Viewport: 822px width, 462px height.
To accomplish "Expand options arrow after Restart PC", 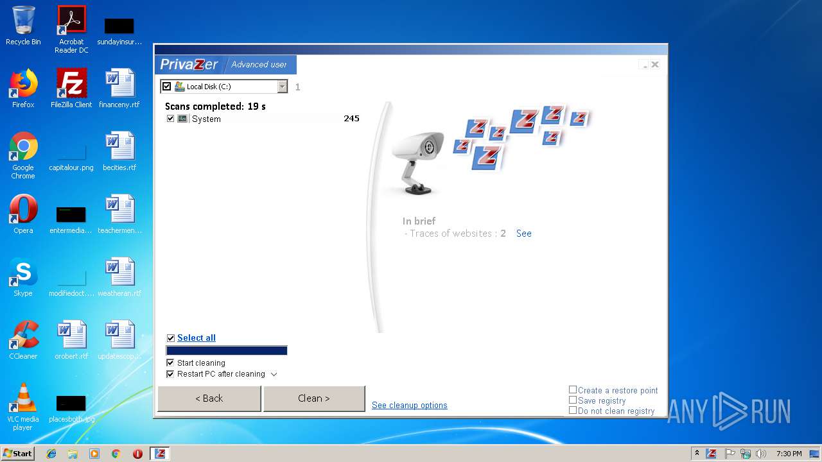I will click(x=274, y=374).
